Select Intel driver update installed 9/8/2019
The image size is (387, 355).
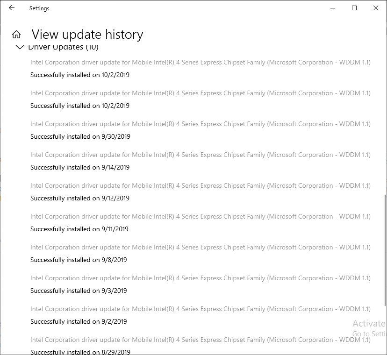[200, 248]
